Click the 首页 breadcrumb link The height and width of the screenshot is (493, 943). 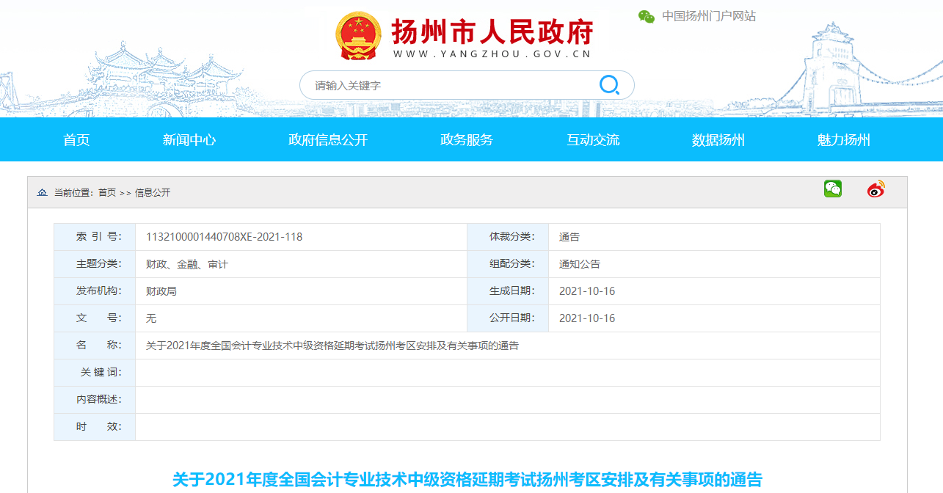tap(106, 191)
